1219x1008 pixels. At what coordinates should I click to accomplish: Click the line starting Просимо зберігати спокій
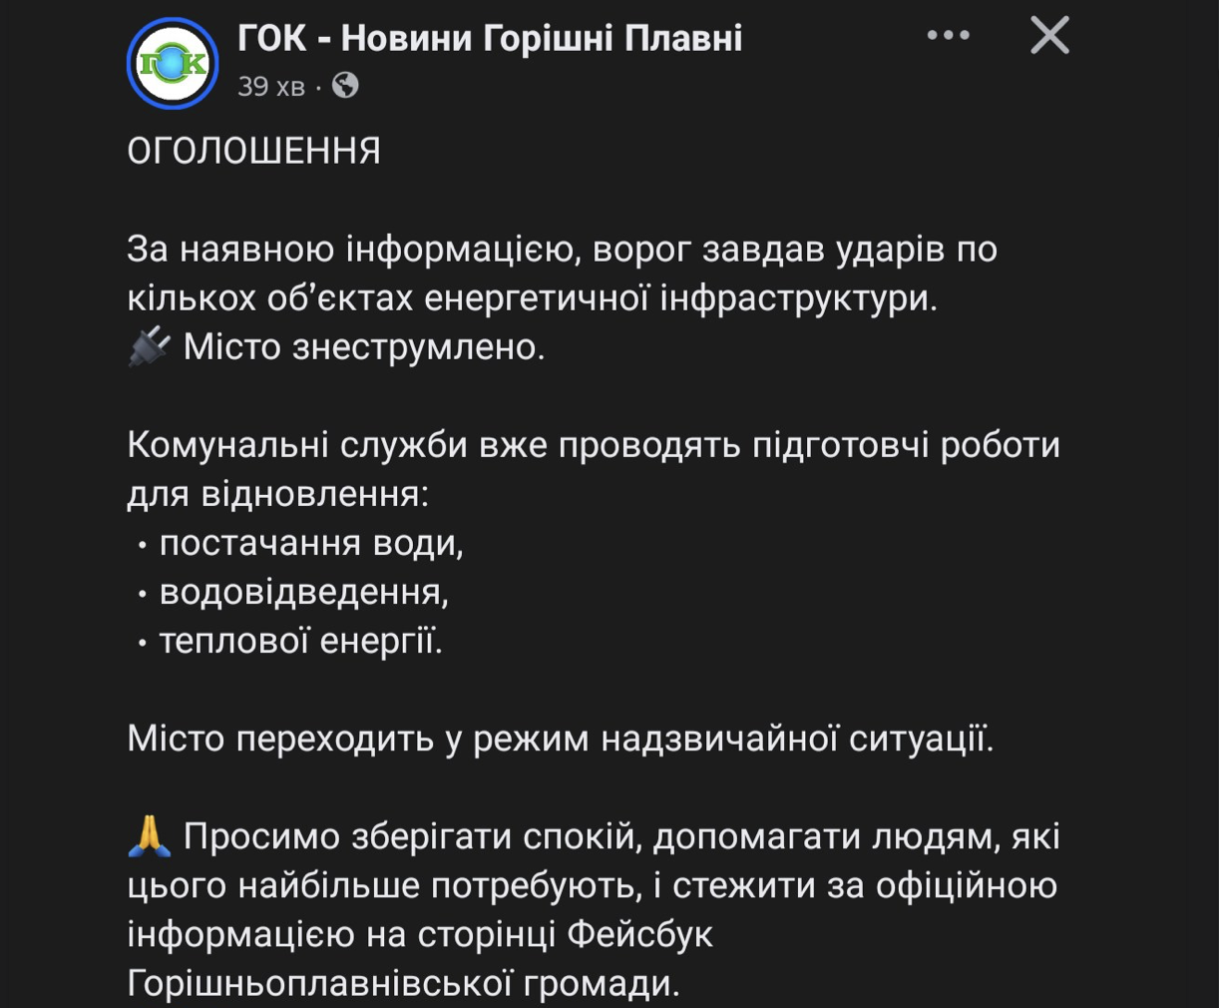[x=620, y=836]
